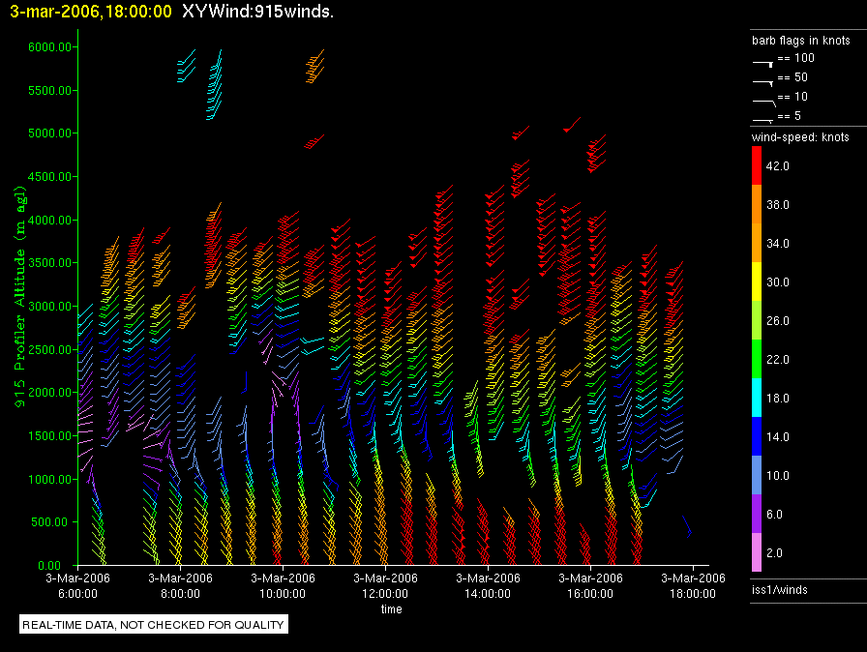This screenshot has width=867, height=652.
Task: Click the cyan 18.0 knots color band
Action: (757, 398)
